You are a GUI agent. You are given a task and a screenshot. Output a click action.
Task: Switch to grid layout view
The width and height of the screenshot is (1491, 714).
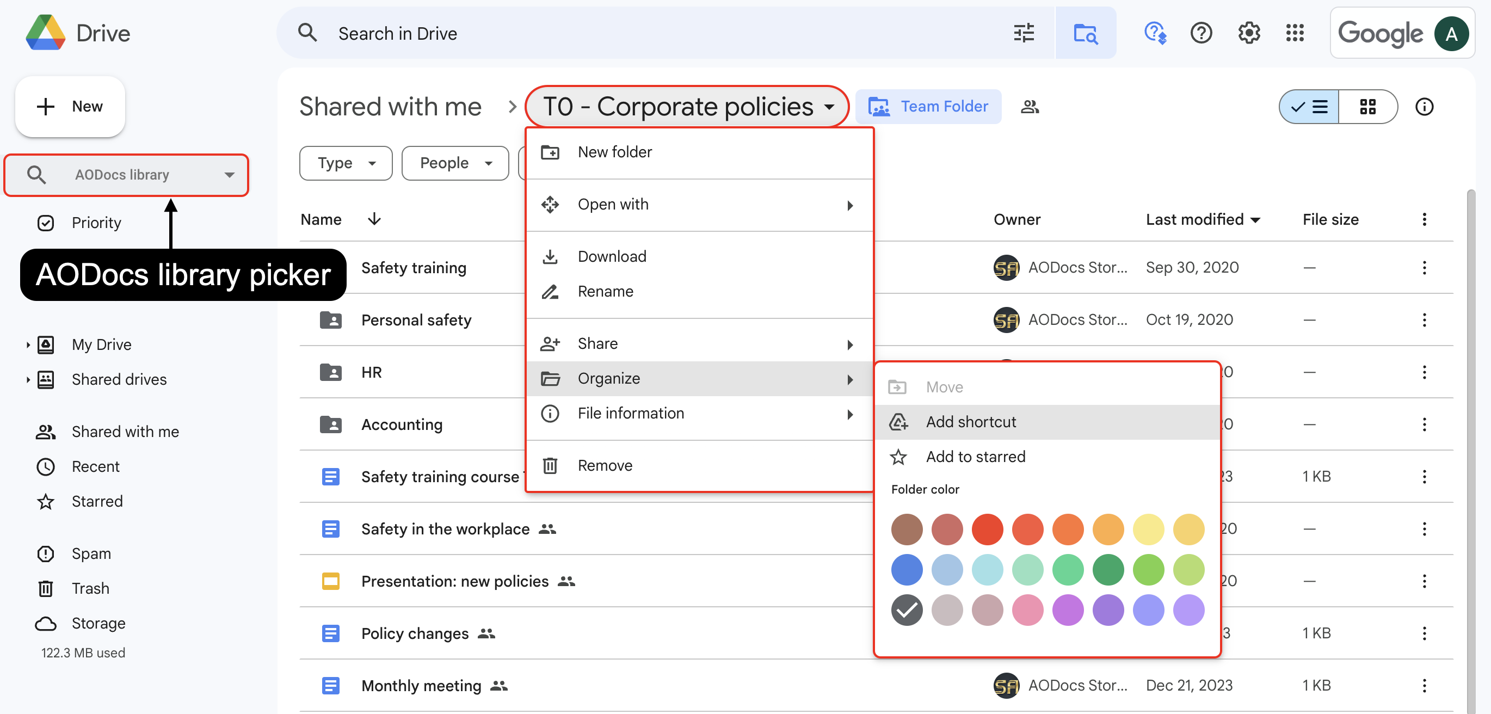[x=1367, y=107]
